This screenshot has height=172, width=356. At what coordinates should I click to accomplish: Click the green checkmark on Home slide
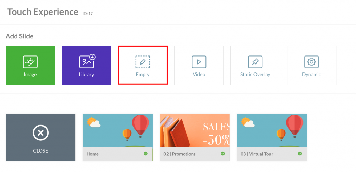pos(146,153)
